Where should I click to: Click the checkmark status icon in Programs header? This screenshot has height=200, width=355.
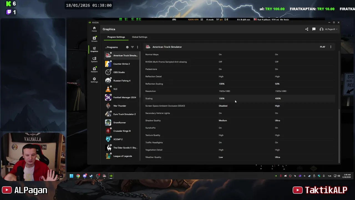pyautogui.click(x=127, y=47)
